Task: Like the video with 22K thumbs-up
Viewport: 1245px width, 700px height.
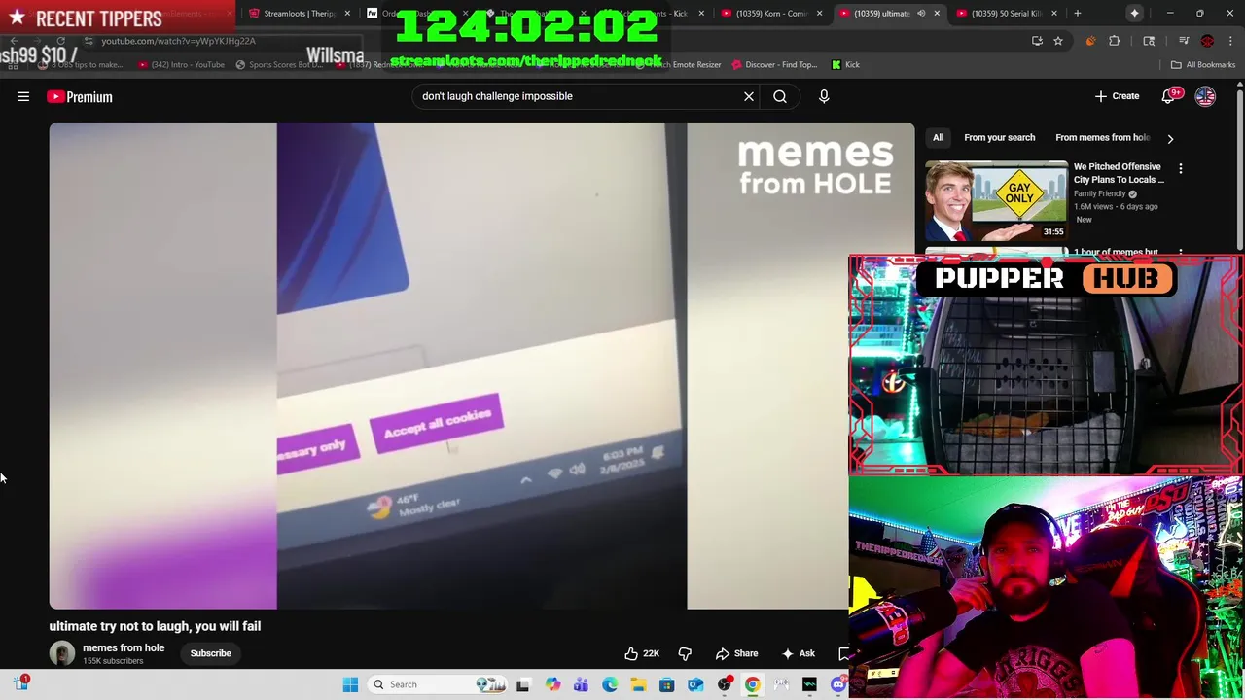Action: [642, 653]
